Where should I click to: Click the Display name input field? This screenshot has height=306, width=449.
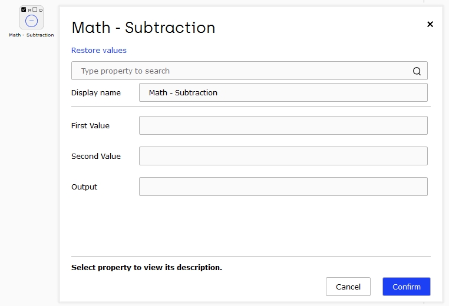point(283,92)
